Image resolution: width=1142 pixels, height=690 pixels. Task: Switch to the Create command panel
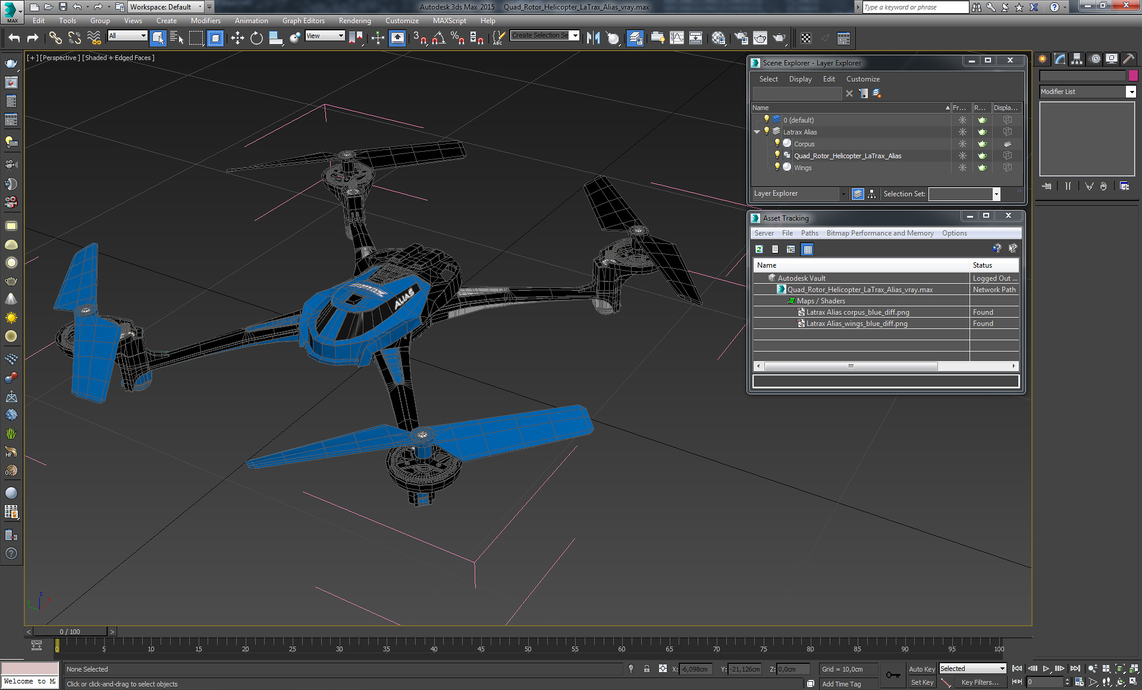pyautogui.click(x=1042, y=59)
